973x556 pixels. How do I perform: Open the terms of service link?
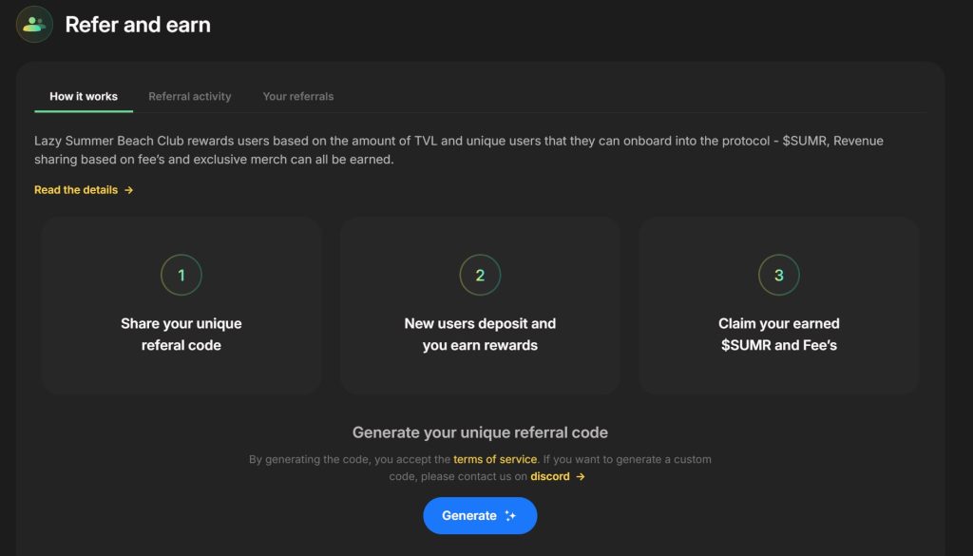pos(495,459)
